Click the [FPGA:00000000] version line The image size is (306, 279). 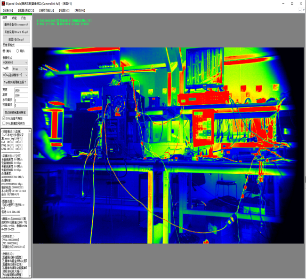pos(10,240)
